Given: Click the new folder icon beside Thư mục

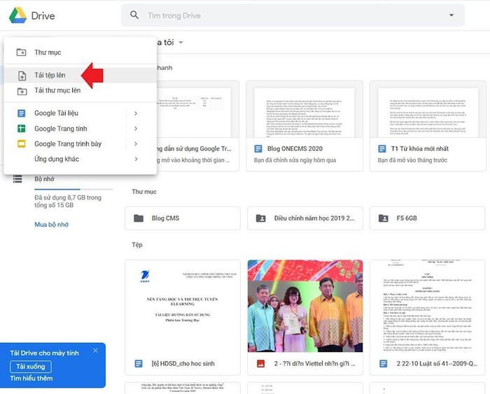Looking at the screenshot, I should 21,52.
